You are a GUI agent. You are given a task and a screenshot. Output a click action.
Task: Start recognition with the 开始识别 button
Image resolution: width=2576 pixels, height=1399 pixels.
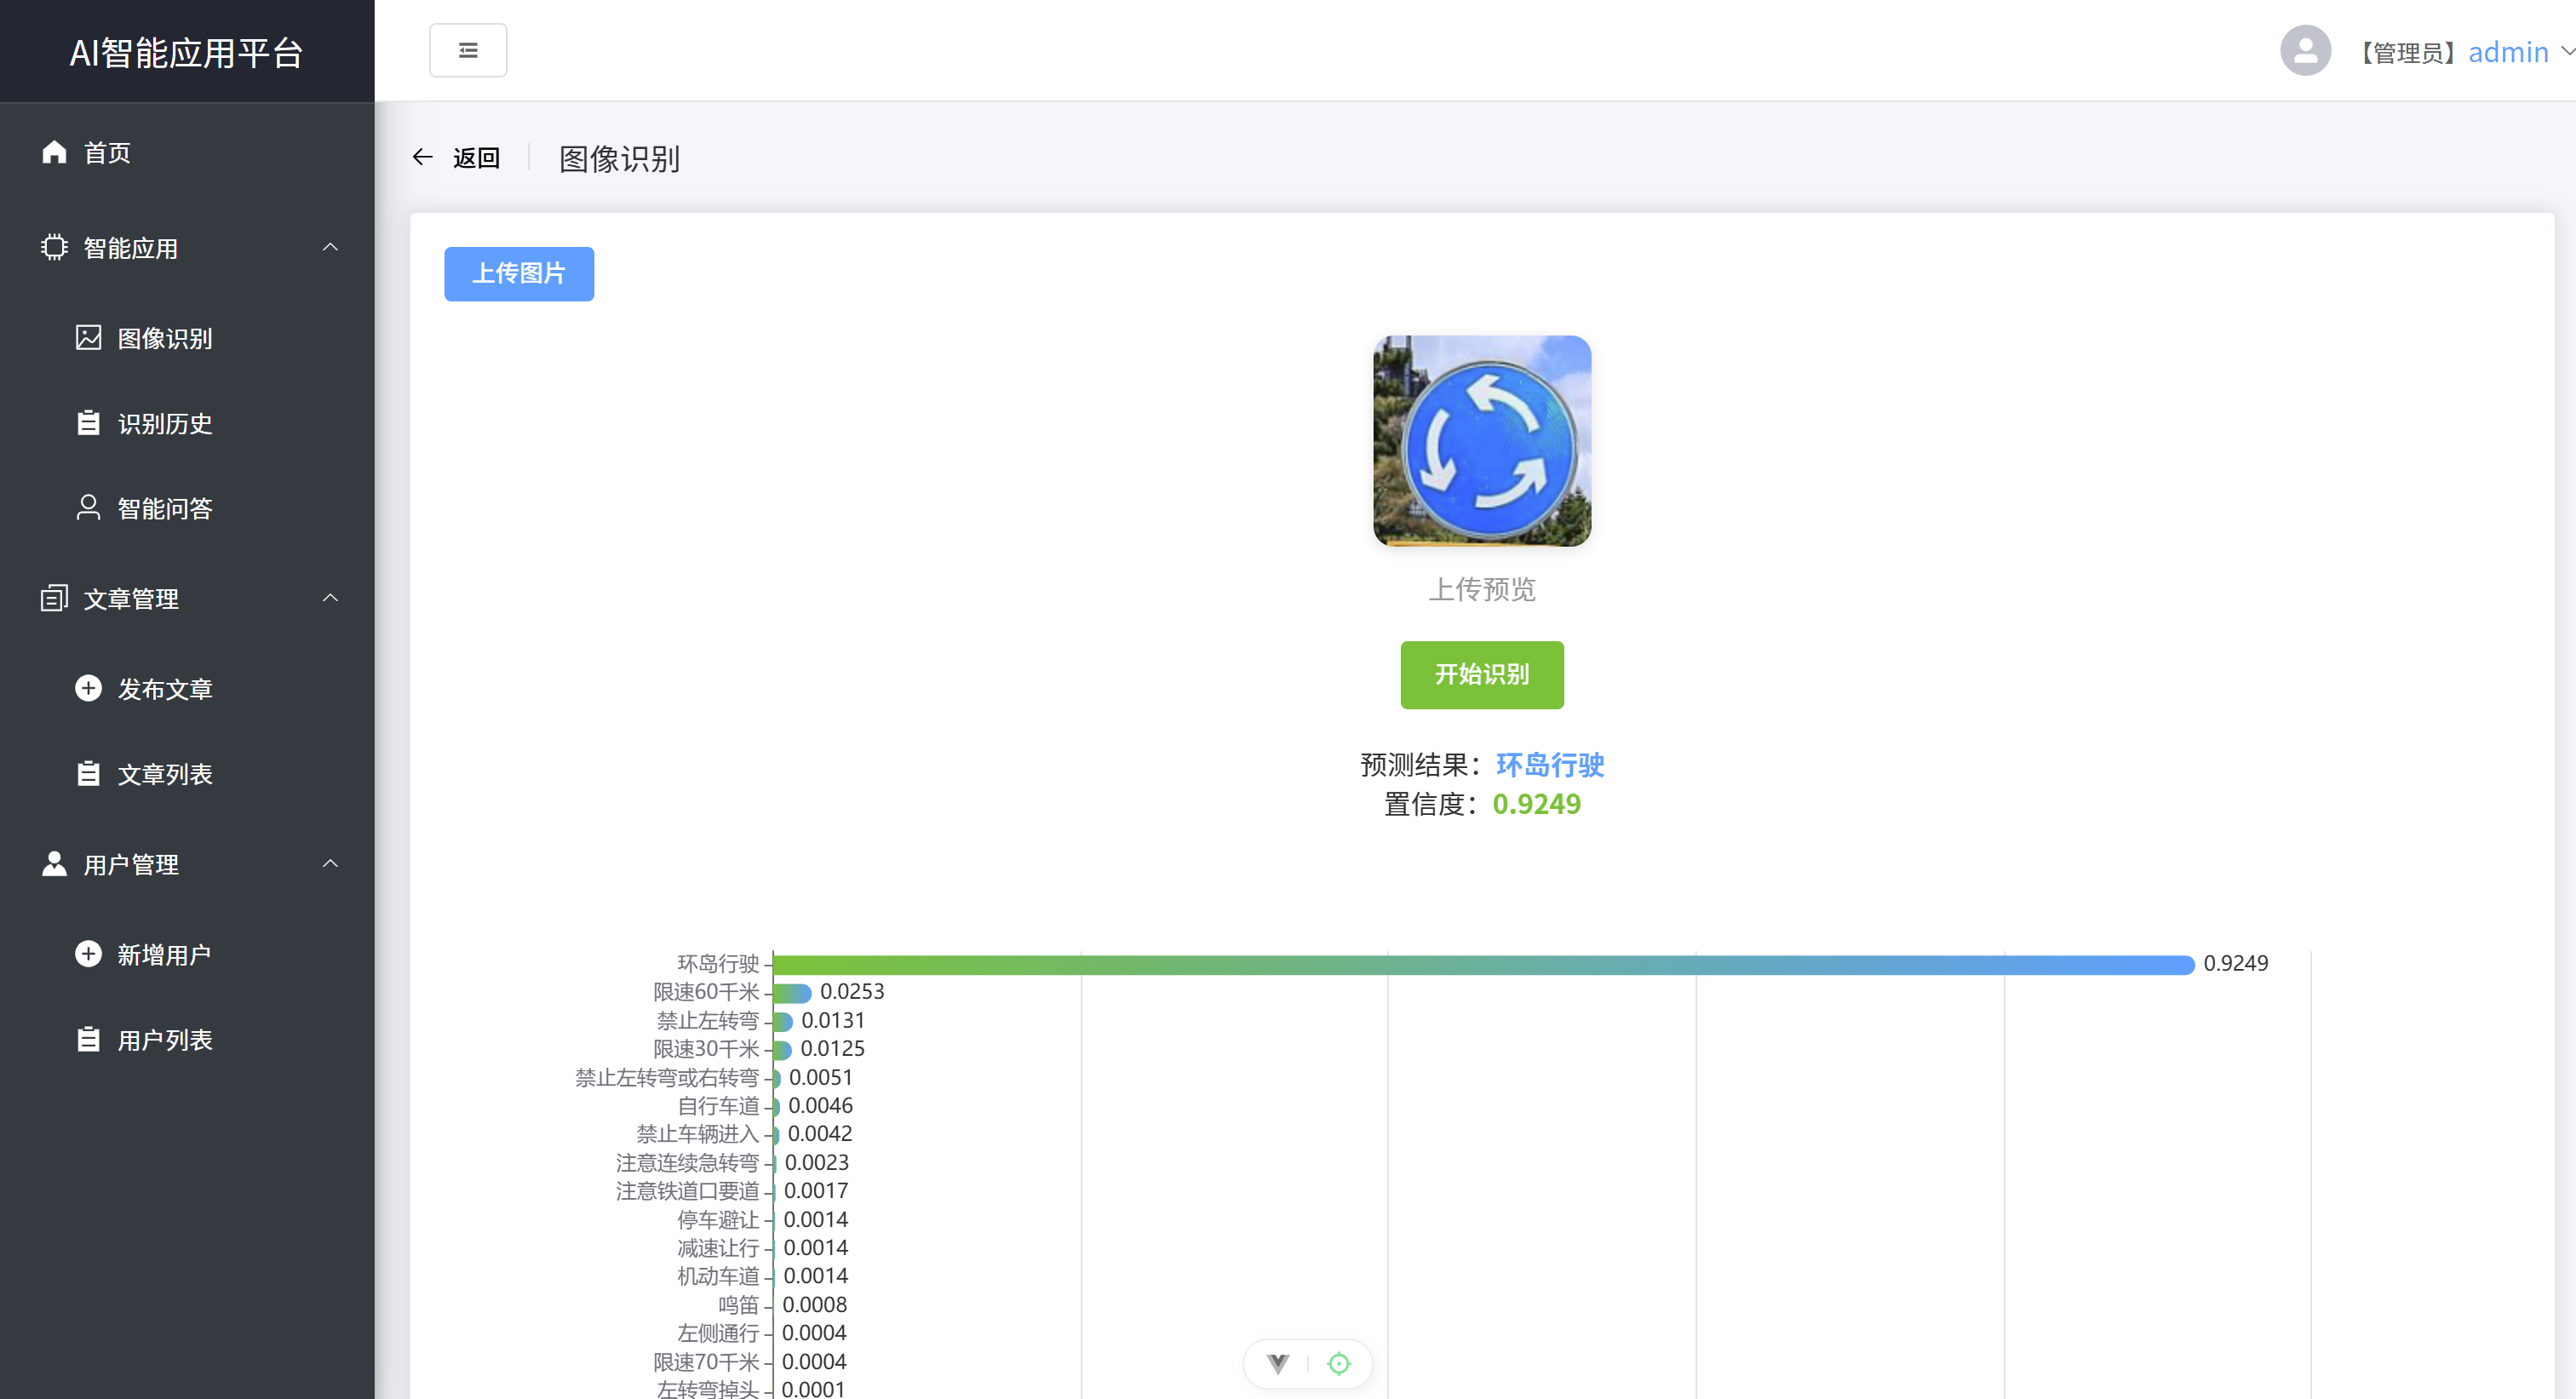[1481, 675]
